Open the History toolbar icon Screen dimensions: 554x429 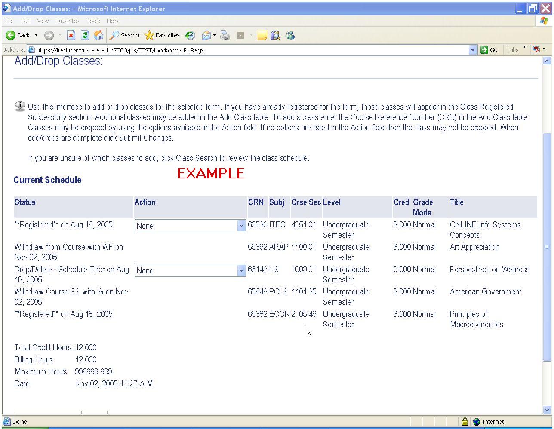tap(190, 35)
